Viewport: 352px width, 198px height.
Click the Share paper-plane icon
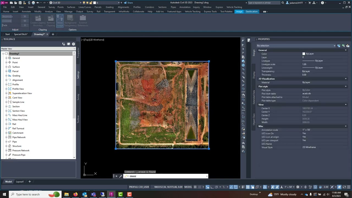[x=125, y=3]
